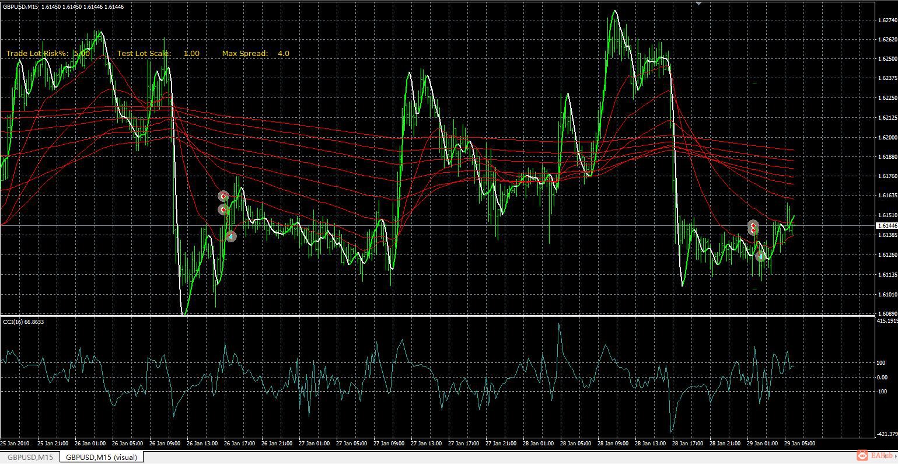Click the cyan close arrow near 26 Jan 17:00
The image size is (898, 464).
coord(231,236)
